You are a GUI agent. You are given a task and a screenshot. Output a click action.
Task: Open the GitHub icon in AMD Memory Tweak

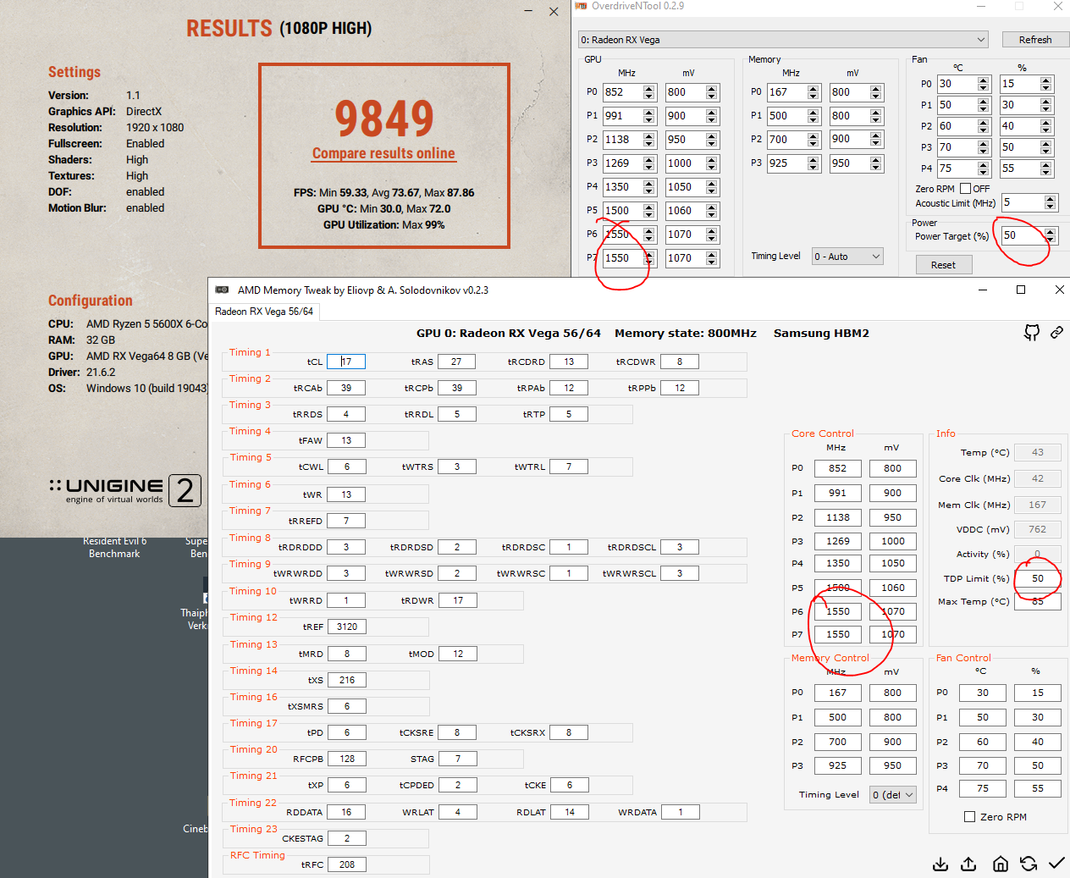point(1031,333)
